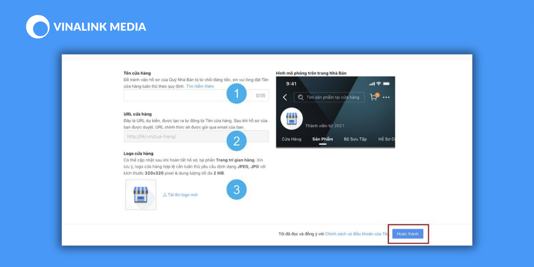Viewport: 534px width, 267px height.
Task: Click the store URL field
Action: pos(196,136)
